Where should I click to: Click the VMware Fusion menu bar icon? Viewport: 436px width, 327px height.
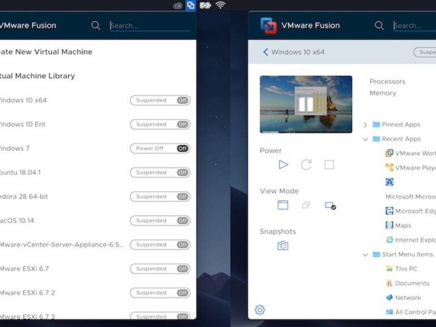click(x=191, y=5)
